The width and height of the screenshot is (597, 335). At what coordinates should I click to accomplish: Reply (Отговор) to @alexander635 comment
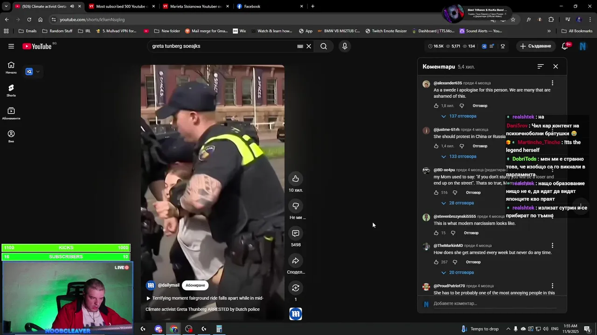coord(480,106)
